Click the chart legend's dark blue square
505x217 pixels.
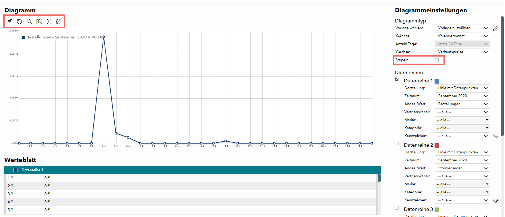point(23,37)
